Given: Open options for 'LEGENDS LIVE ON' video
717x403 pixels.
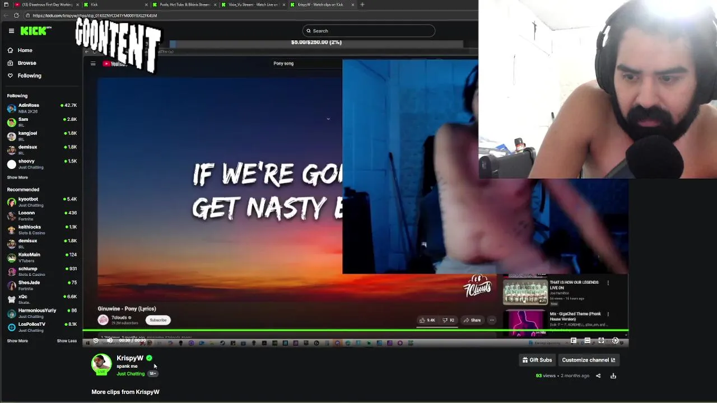Looking at the screenshot, I should coord(608,283).
